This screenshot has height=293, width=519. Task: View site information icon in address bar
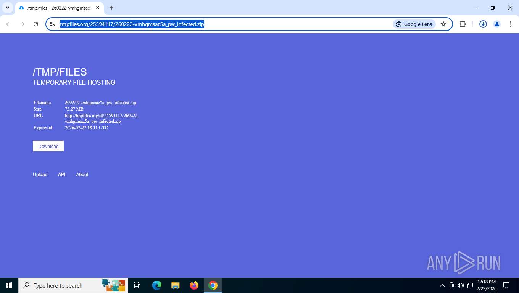pyautogui.click(x=53, y=24)
